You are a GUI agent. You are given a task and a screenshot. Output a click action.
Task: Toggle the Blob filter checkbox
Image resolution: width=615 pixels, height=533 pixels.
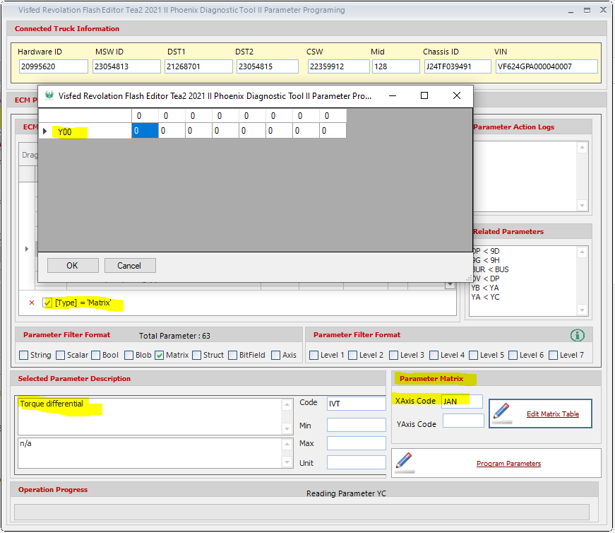(x=129, y=355)
